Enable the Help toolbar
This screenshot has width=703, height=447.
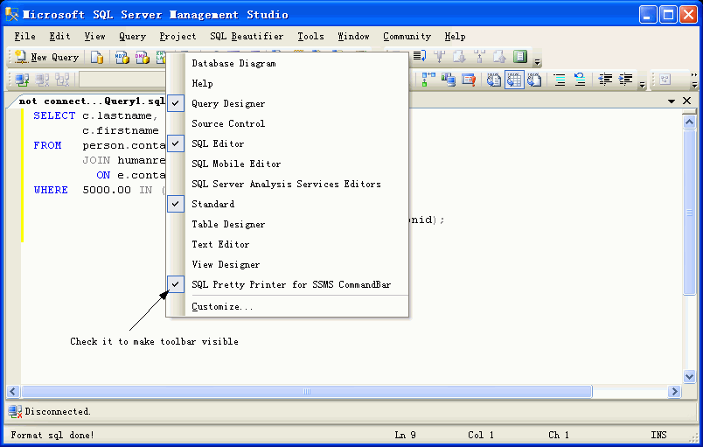pos(287,83)
